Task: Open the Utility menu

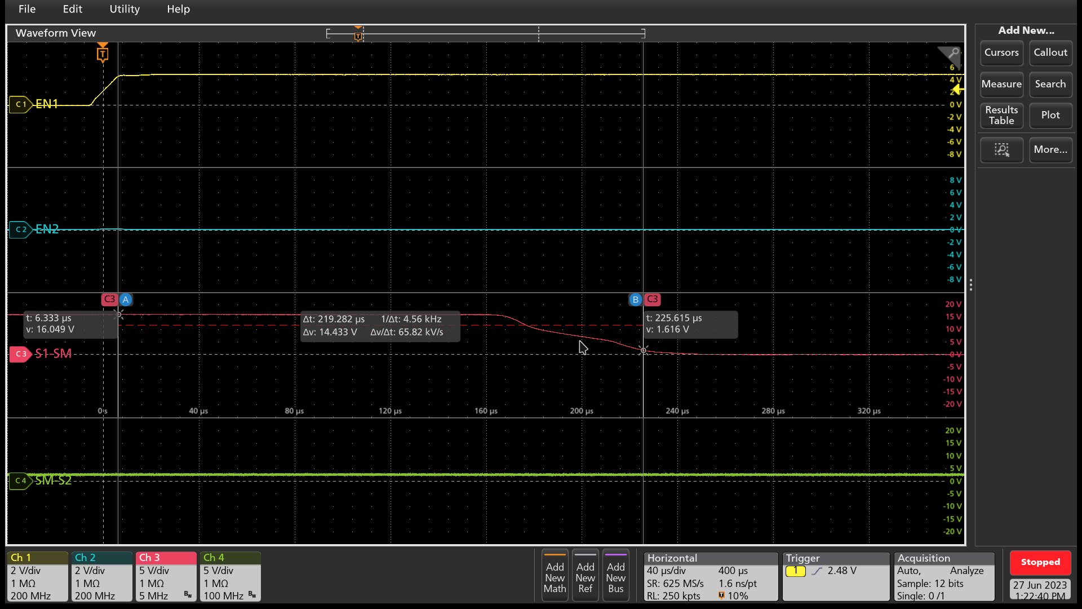Action: click(x=125, y=9)
